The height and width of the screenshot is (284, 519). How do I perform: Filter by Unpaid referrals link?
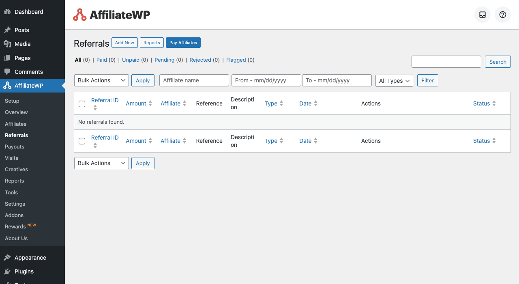131,60
